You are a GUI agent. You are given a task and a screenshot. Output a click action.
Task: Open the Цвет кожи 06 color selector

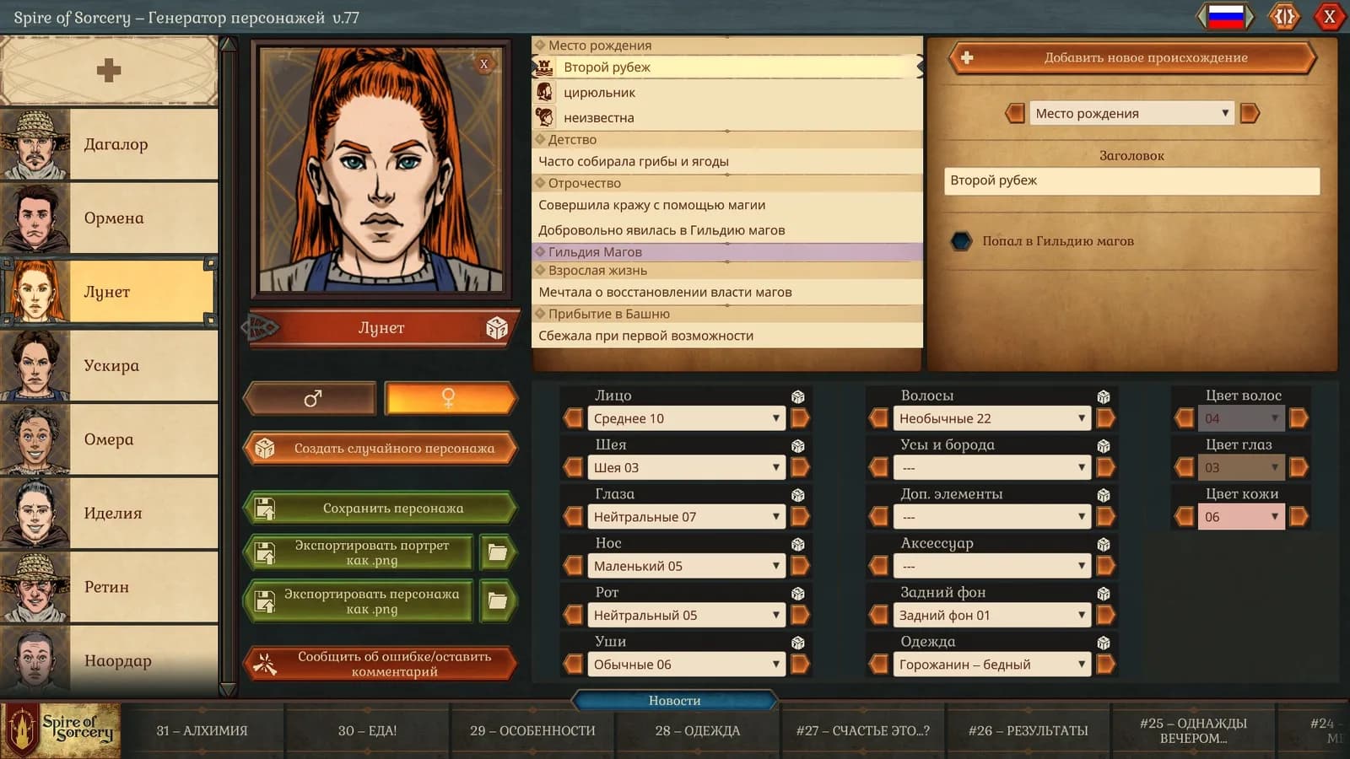click(x=1241, y=517)
